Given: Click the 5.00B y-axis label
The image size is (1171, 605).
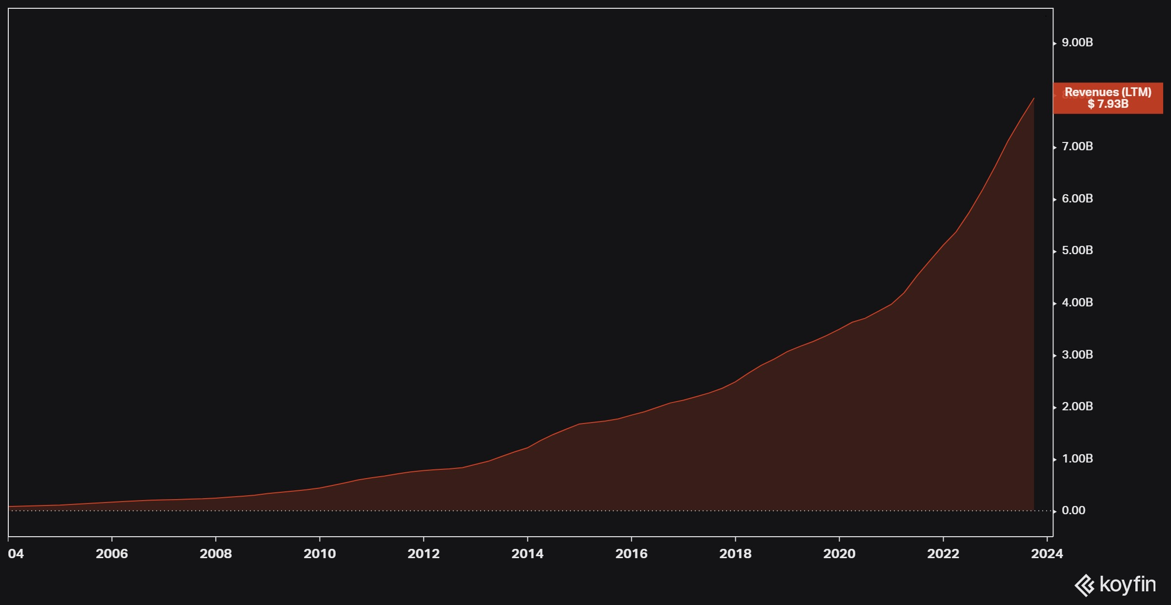Looking at the screenshot, I should [x=1077, y=251].
